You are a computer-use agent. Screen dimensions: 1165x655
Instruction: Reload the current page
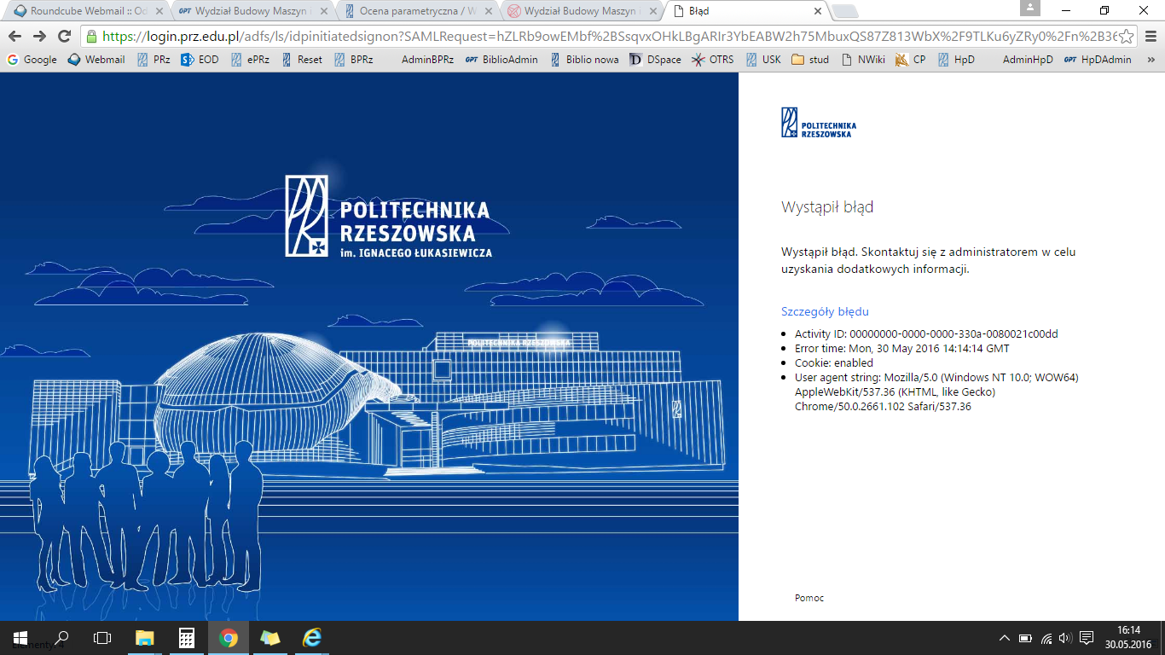click(64, 37)
